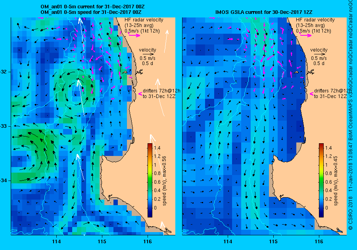
Task: Click longitude label 114 under left map
Action: pos(56,242)
